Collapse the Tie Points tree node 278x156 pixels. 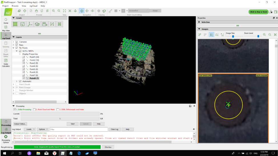pyautogui.click(x=13, y=48)
